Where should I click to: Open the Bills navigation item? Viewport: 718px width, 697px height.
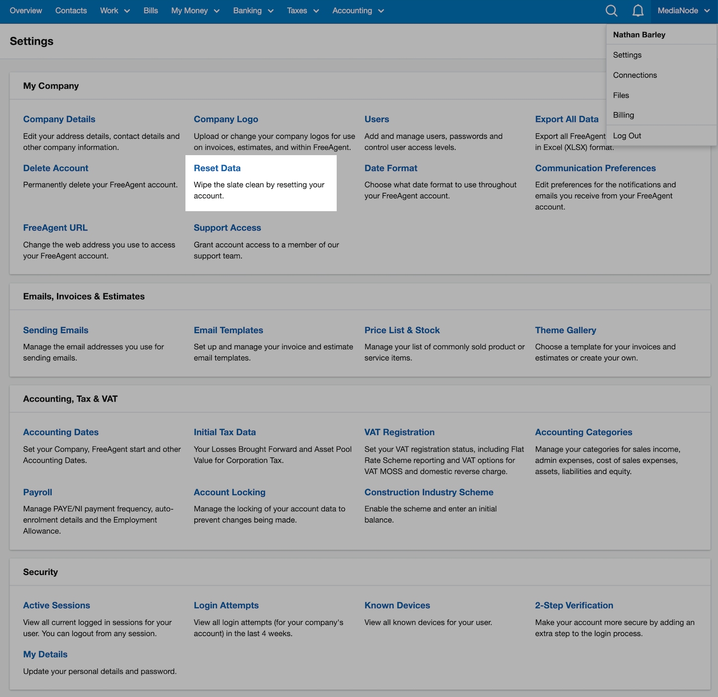tap(151, 11)
